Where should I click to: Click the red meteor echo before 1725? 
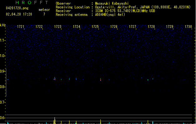(x=101, y=80)
